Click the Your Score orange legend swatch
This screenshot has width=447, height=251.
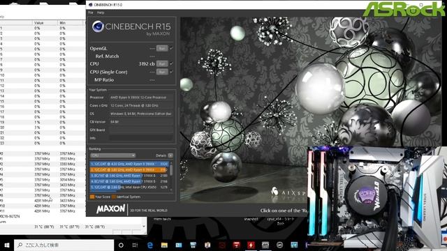coord(92,197)
